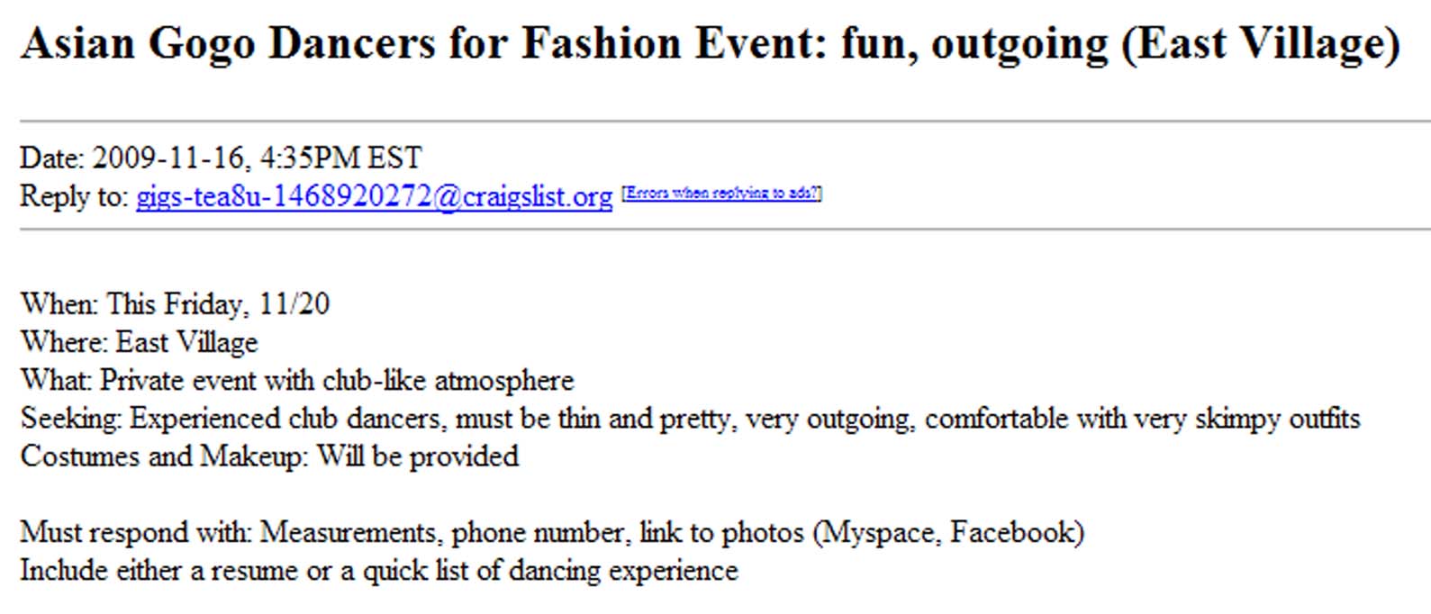This screenshot has height=614, width=1431.
Task: Click the word 'Facebook' in the body
Action: tap(1011, 532)
